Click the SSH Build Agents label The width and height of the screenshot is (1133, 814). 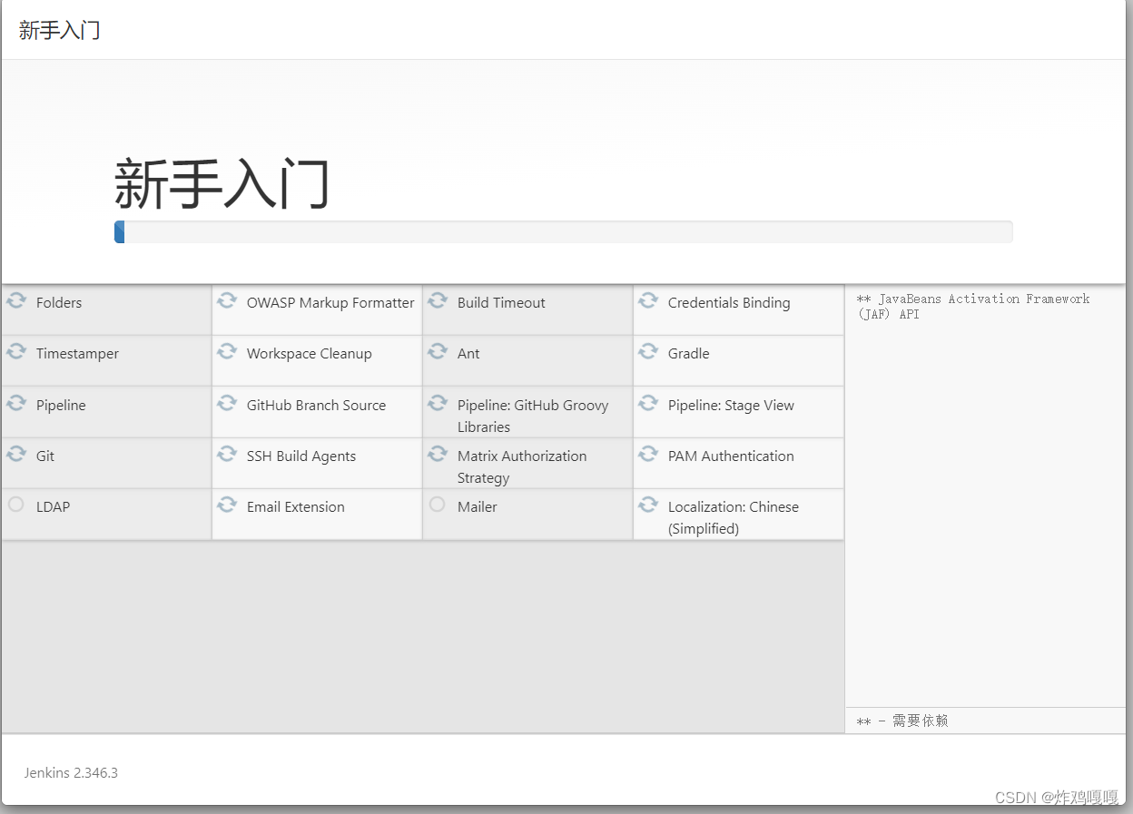pyautogui.click(x=301, y=456)
